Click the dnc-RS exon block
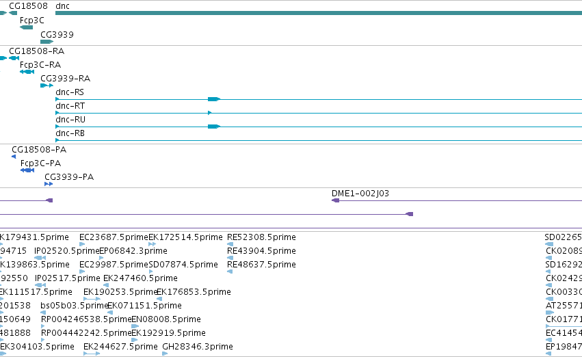Image resolution: width=582 pixels, height=357 pixels. click(214, 99)
